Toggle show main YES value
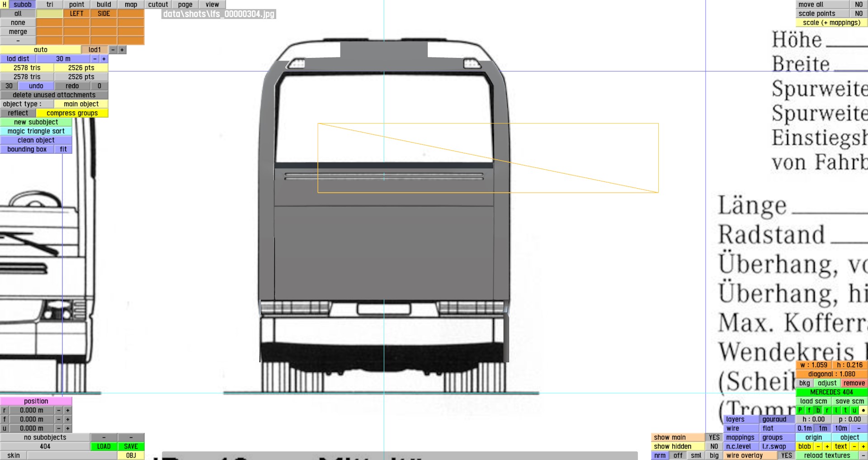This screenshot has width=868, height=460. click(714, 437)
